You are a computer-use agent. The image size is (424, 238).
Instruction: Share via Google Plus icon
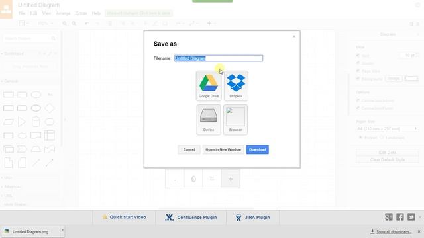click(x=389, y=217)
